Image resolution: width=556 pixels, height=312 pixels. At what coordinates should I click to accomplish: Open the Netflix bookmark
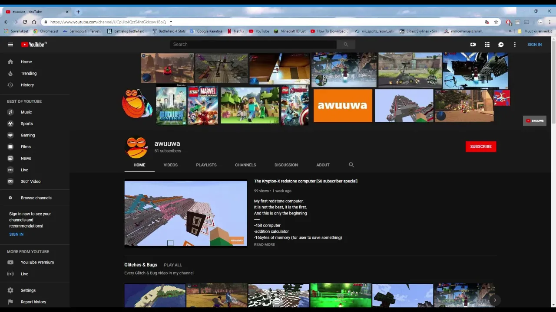(x=236, y=31)
